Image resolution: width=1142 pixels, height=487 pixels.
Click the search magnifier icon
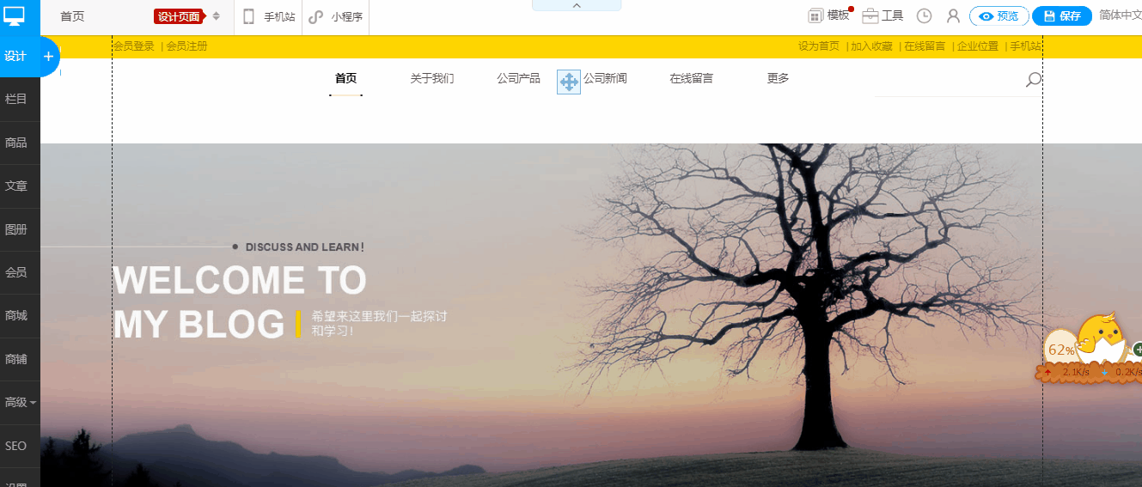(x=1033, y=80)
